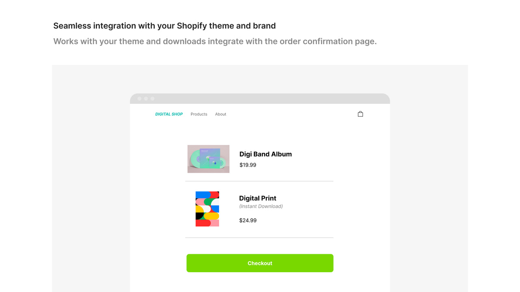520x292 pixels.
Task: Select the Instant Download label text
Action: [260, 206]
